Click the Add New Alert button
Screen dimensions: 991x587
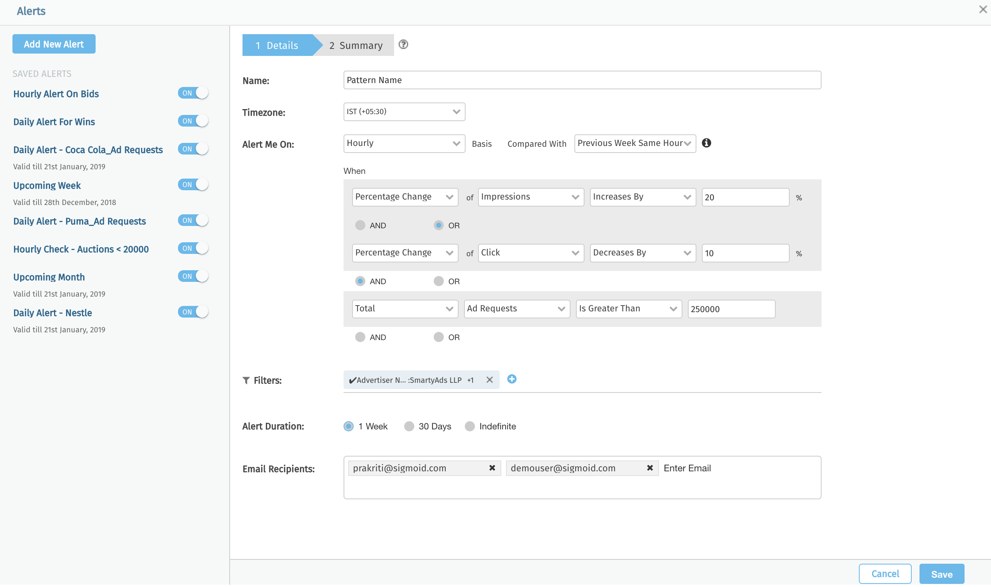pos(54,44)
